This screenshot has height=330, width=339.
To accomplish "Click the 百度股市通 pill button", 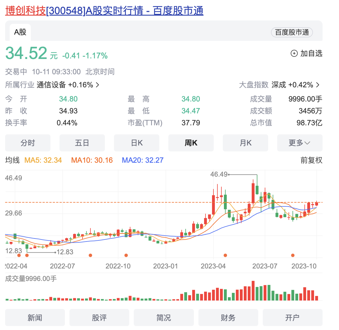I will coord(292,32).
